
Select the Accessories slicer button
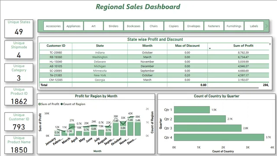tap(53, 26)
